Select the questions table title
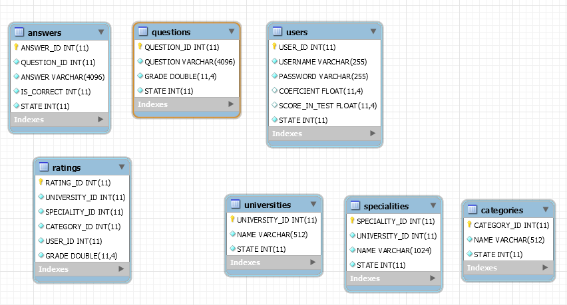 pos(171,32)
